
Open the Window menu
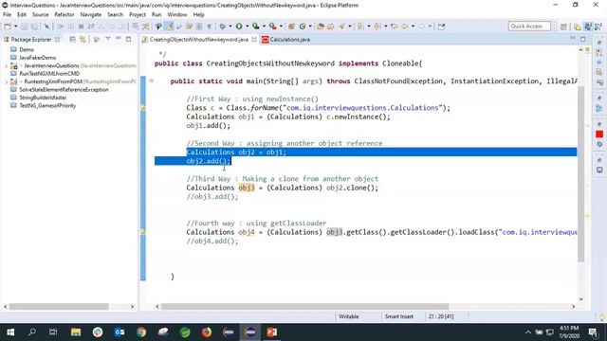tap(177, 14)
